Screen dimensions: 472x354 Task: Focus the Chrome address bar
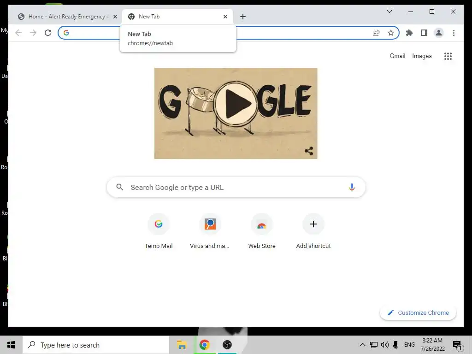[229, 33]
